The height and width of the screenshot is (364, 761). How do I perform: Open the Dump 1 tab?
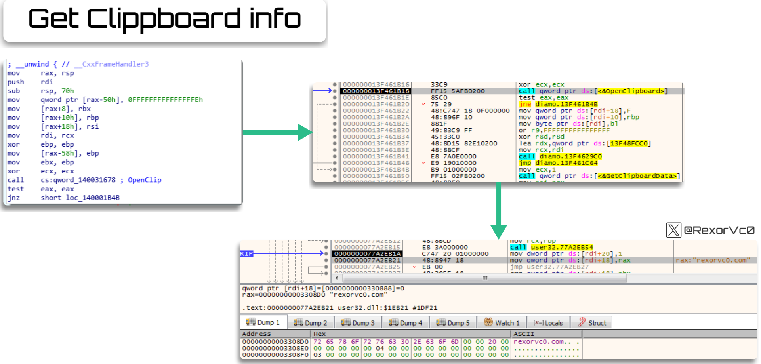coord(263,322)
